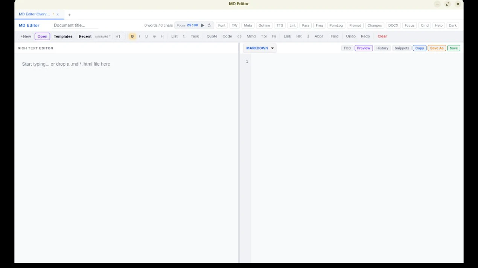Open the Para paragraph tool
The image size is (478, 268).
306,26
